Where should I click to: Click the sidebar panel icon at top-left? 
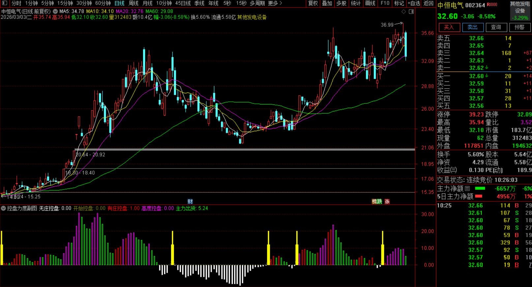click(4, 3)
